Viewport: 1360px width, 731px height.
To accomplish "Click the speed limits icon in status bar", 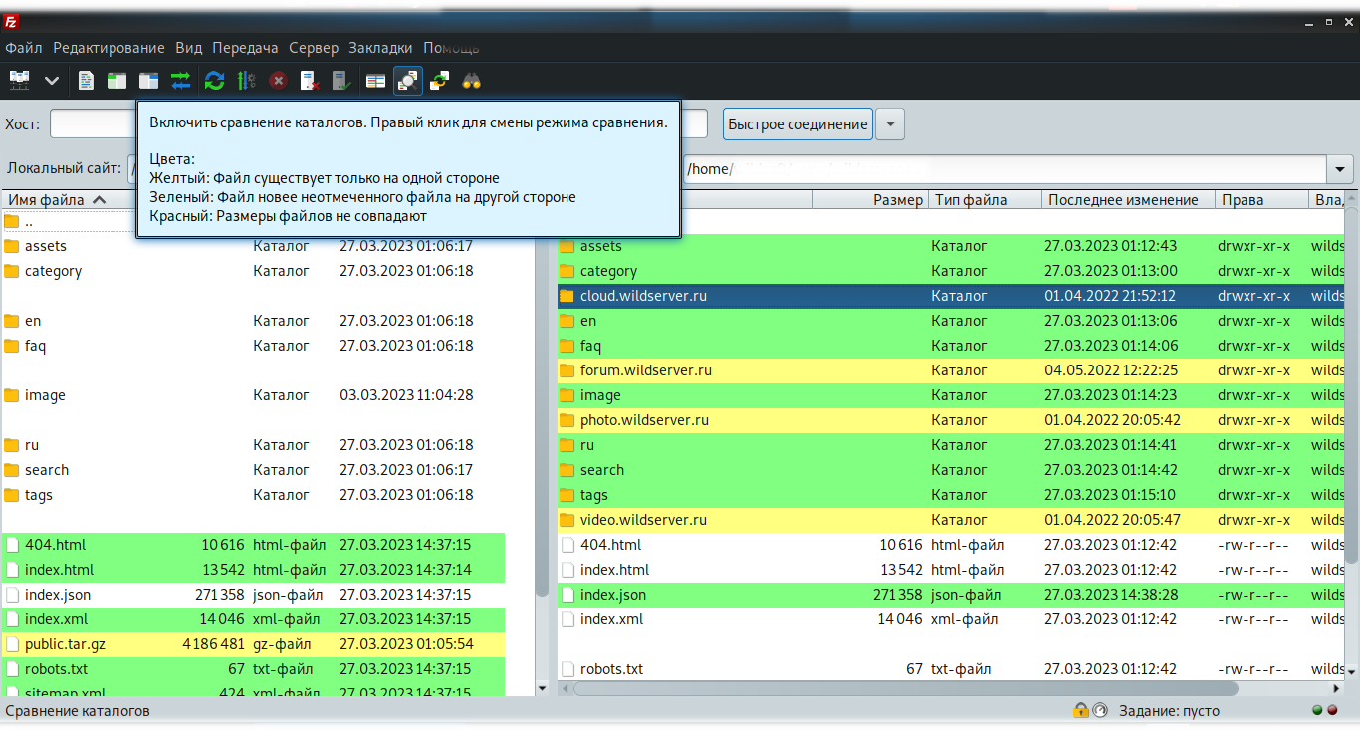I will tap(1100, 710).
